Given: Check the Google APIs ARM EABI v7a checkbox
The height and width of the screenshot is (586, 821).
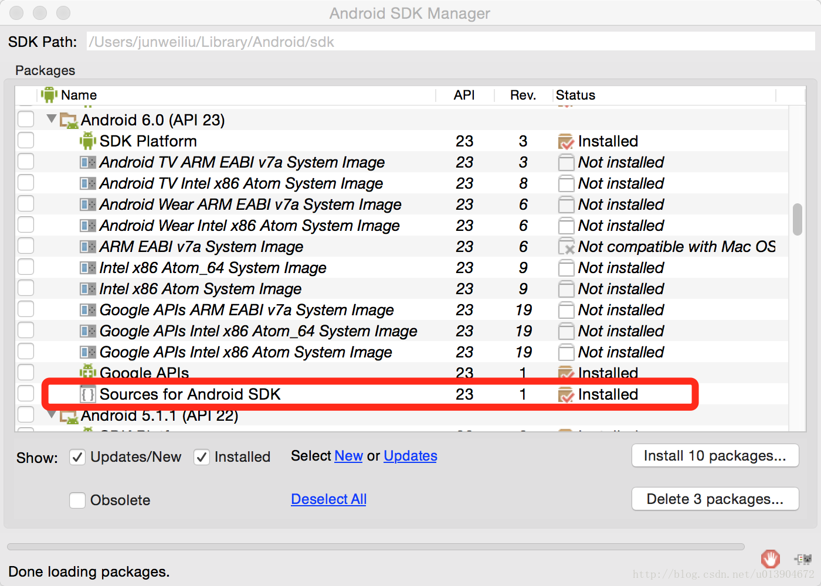Looking at the screenshot, I should click(26, 309).
